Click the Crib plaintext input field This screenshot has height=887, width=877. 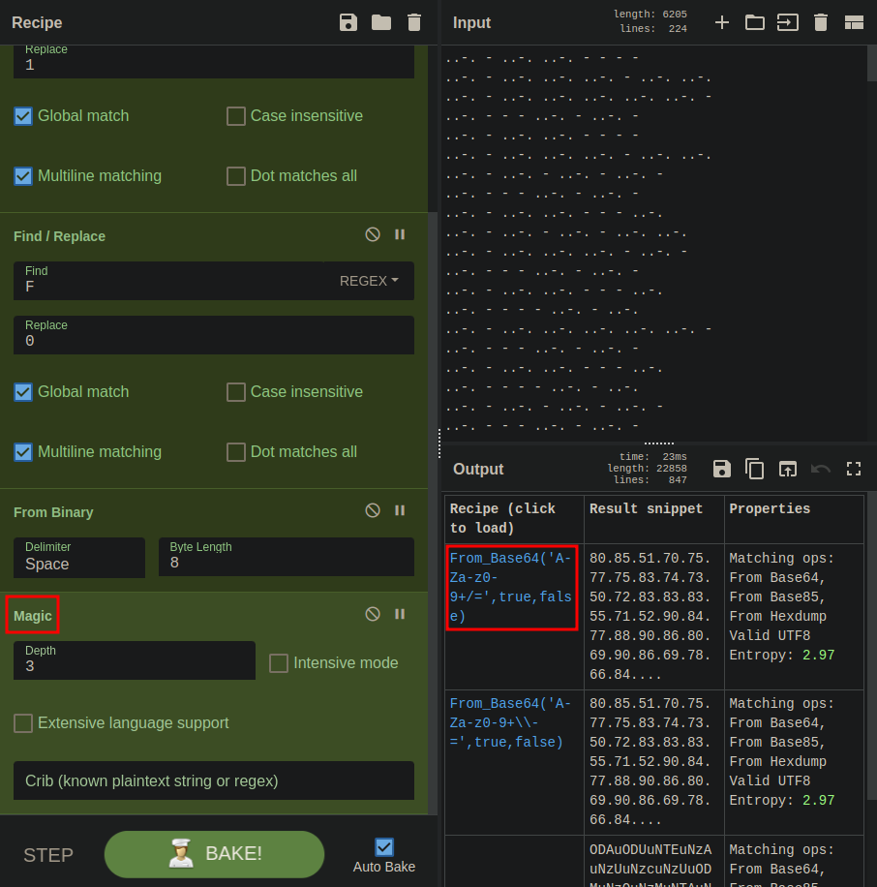[214, 780]
